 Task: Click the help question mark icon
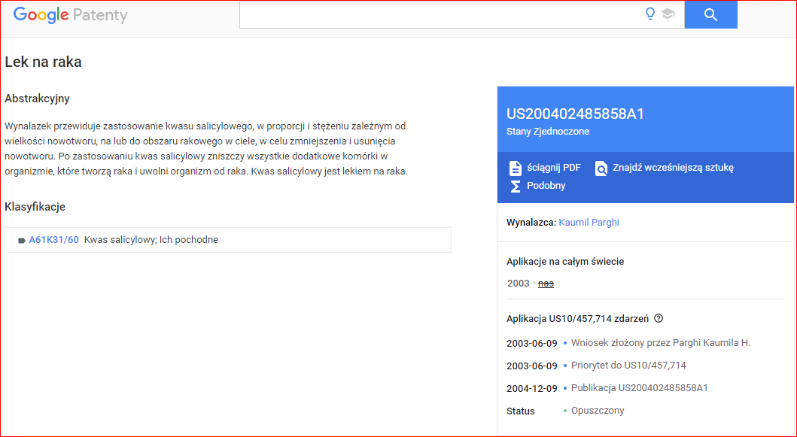(659, 318)
